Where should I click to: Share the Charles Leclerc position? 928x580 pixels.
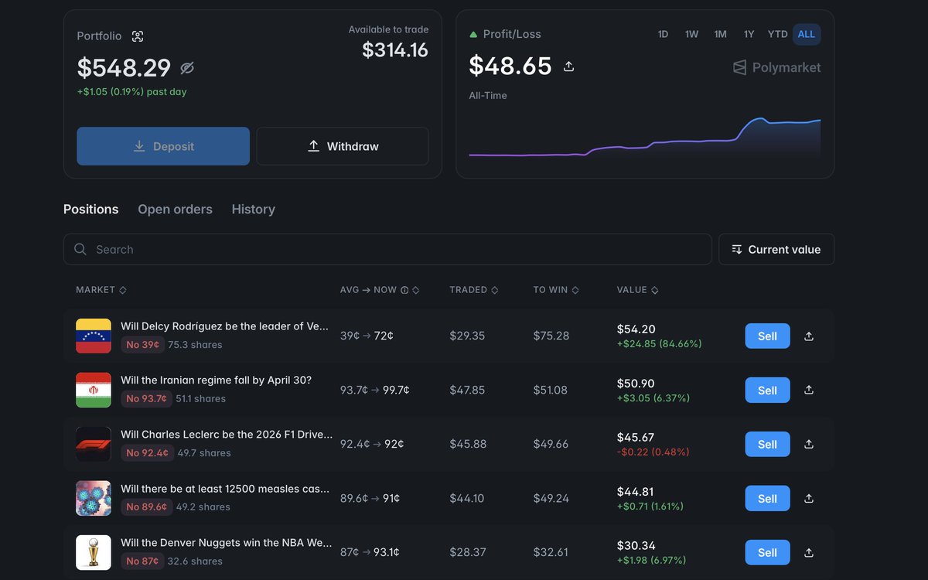809,444
